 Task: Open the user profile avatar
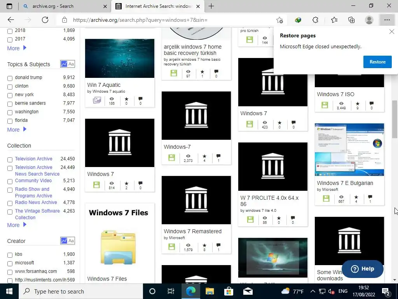pos(369,20)
